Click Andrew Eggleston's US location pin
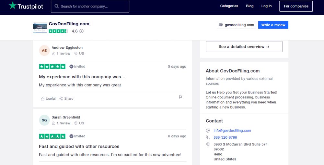 (x=76, y=53)
